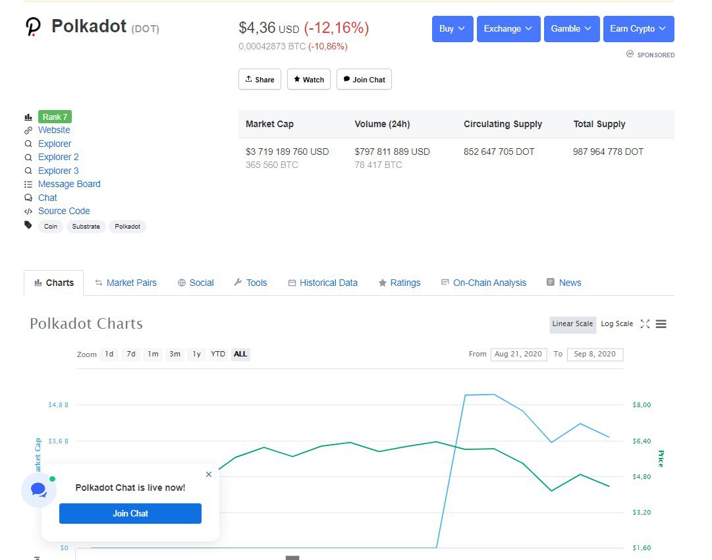Select the Coin tag
This screenshot has height=560, width=712.
(x=51, y=226)
